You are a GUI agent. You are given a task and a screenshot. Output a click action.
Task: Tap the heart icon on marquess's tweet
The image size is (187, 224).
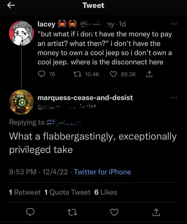(x=114, y=212)
